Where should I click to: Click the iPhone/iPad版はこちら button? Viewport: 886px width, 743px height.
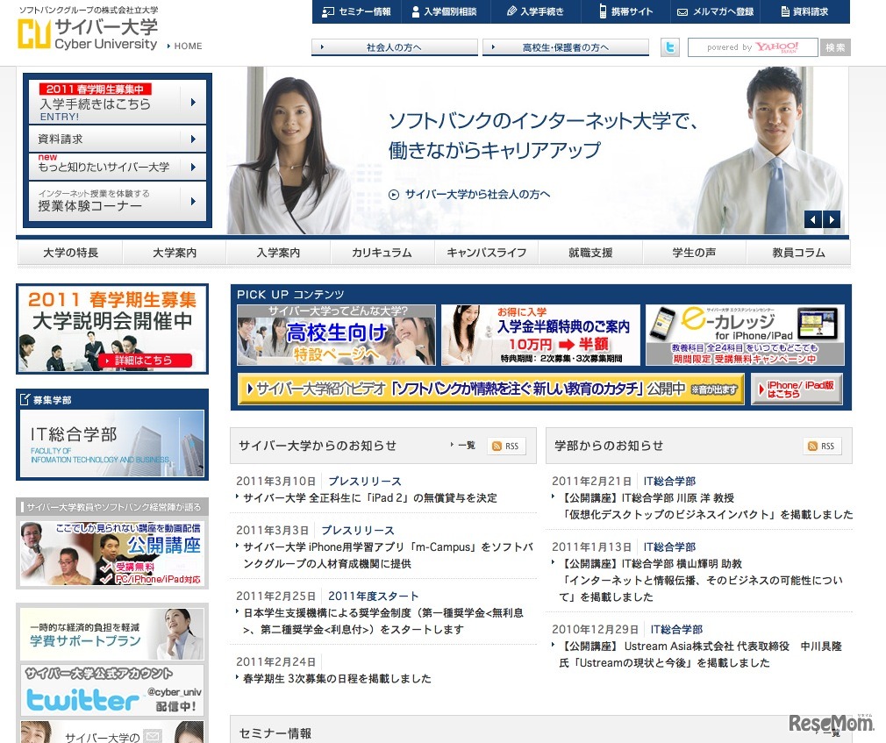(x=797, y=389)
